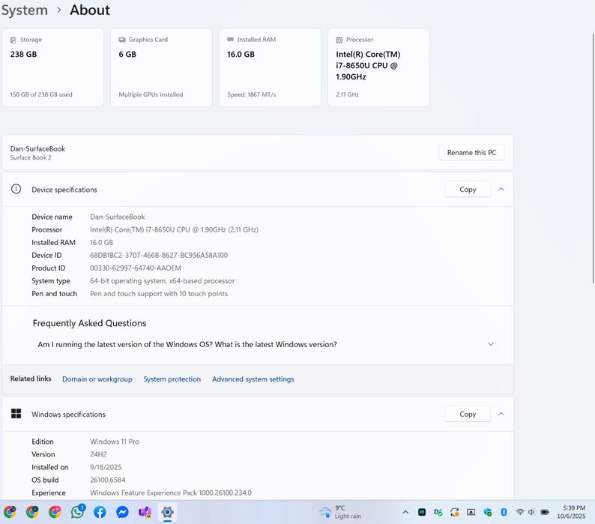This screenshot has height=524, width=595.
Task: Click the 'Windows 11 Pro' edition value
Action: pos(114,442)
